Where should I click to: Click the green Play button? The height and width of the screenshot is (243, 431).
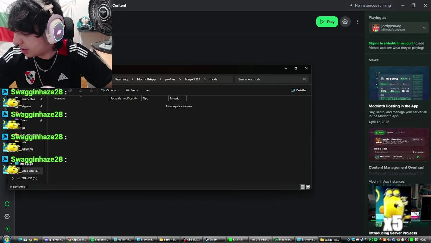[x=327, y=22]
